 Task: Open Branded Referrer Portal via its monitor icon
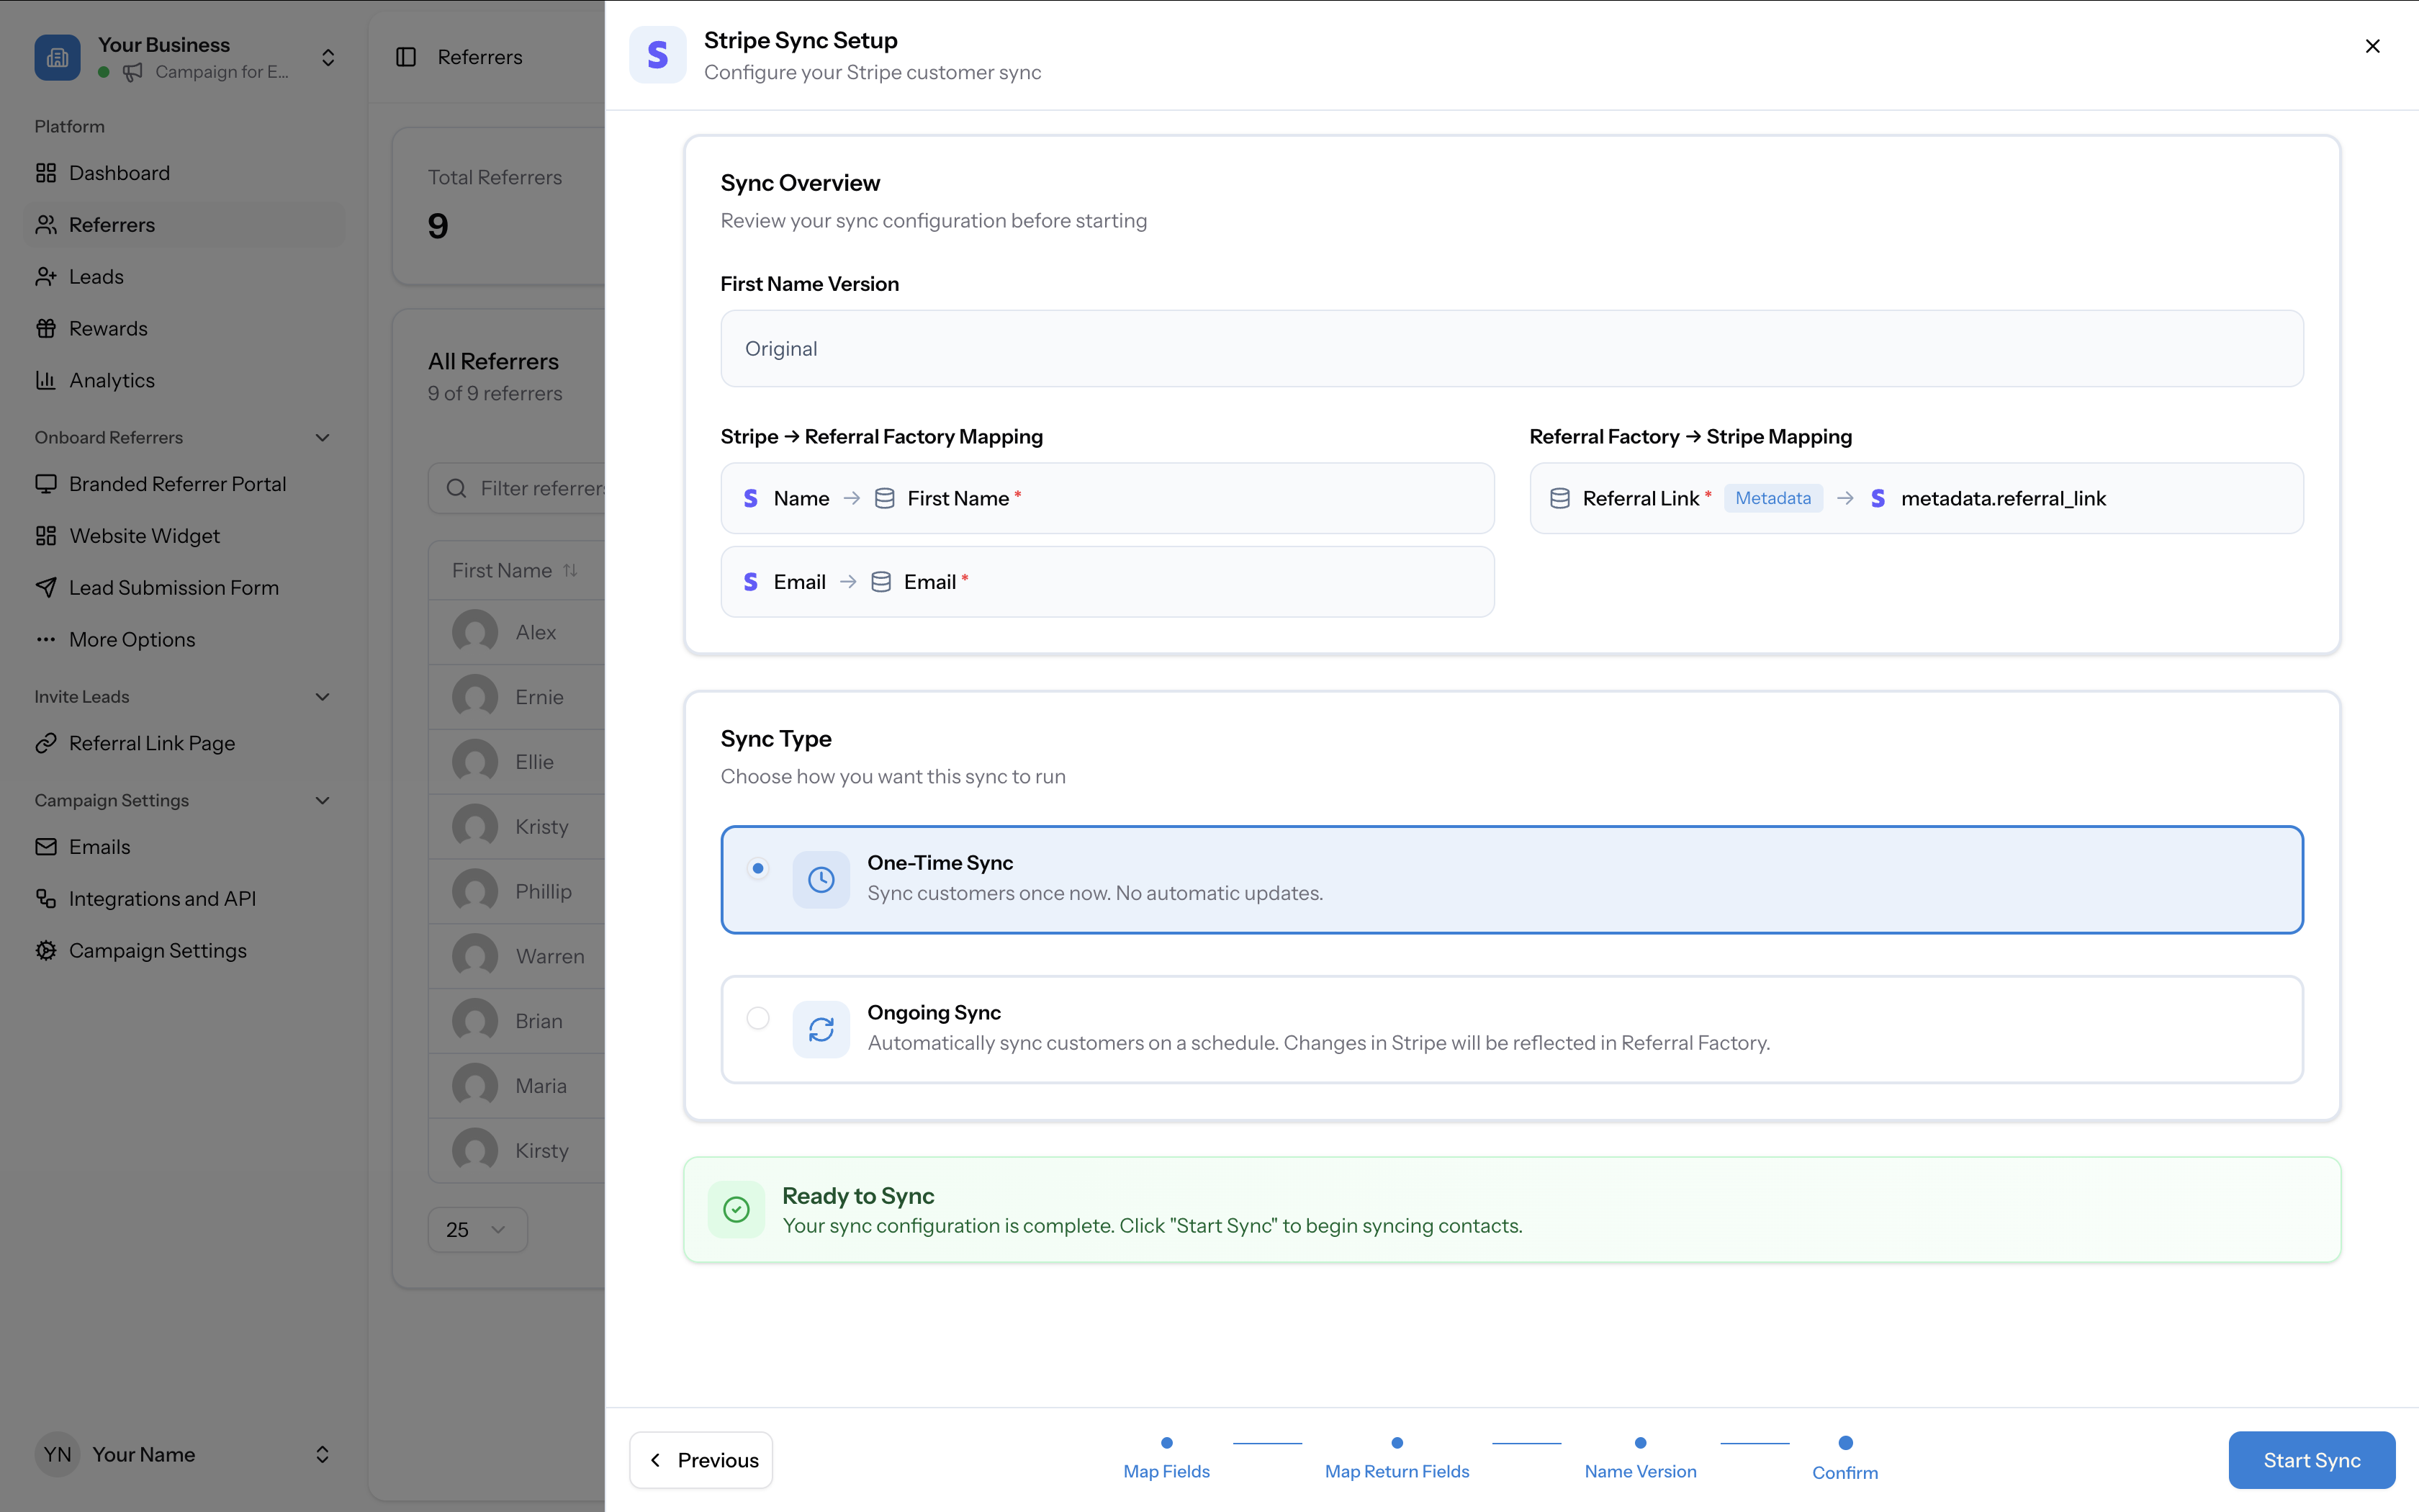tap(46, 483)
